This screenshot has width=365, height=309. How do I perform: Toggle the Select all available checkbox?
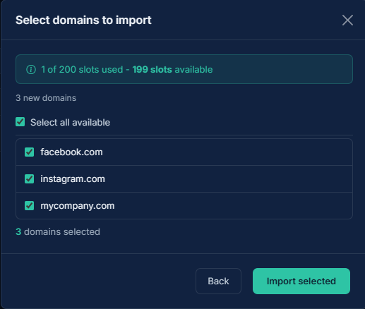tap(20, 122)
